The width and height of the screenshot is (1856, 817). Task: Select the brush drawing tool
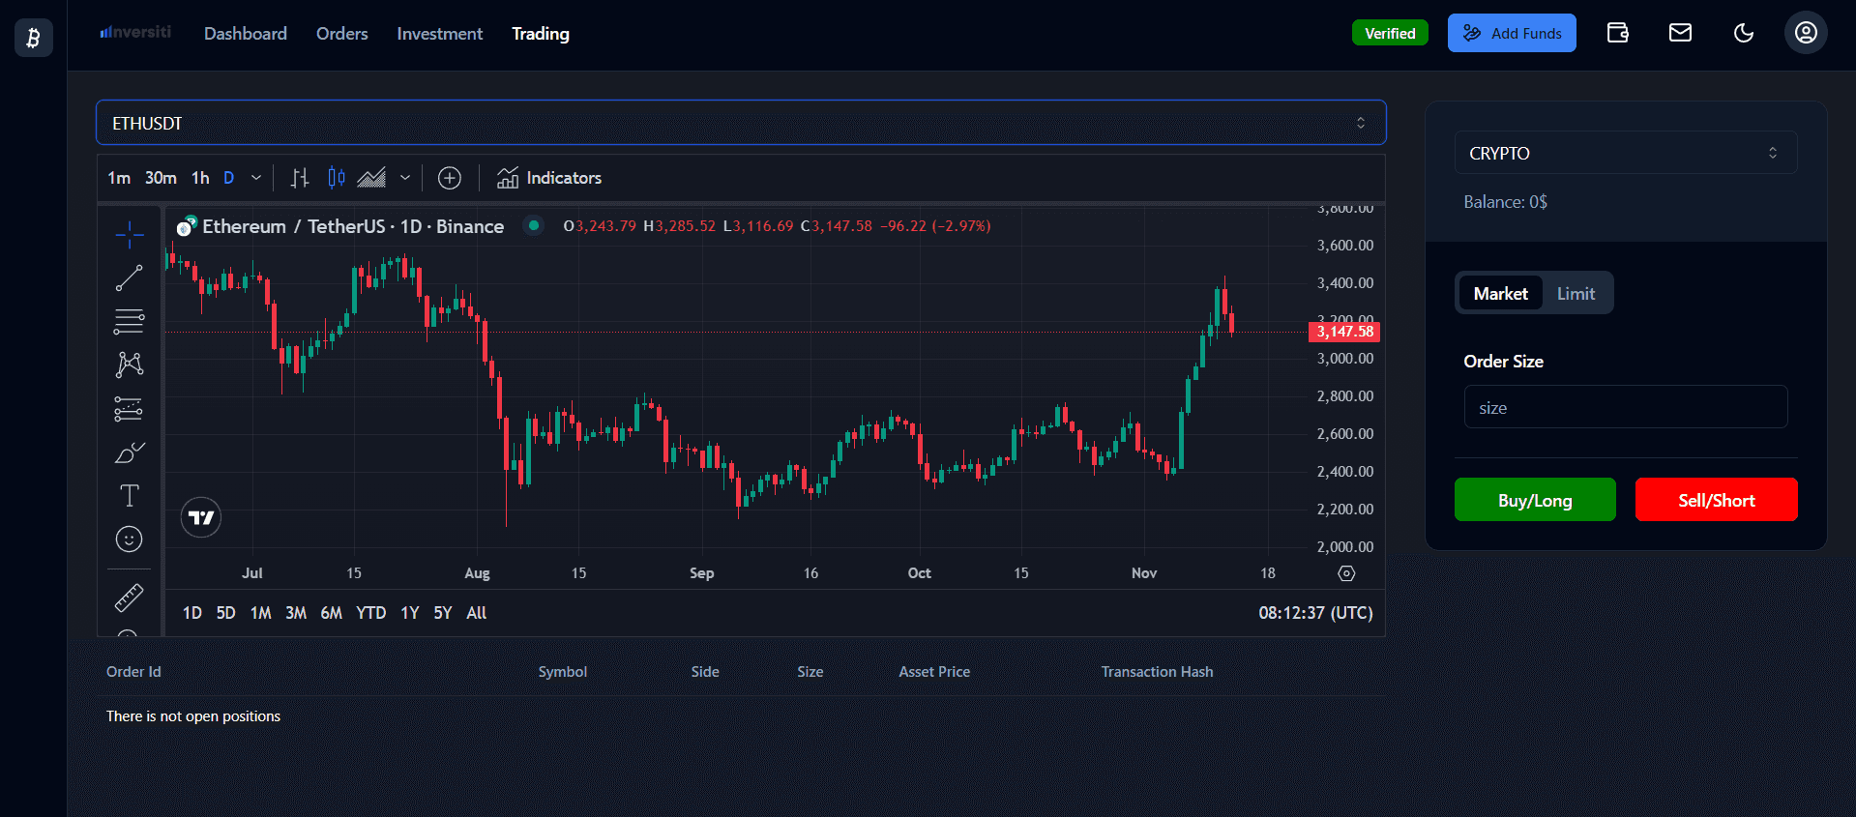pyautogui.click(x=130, y=452)
